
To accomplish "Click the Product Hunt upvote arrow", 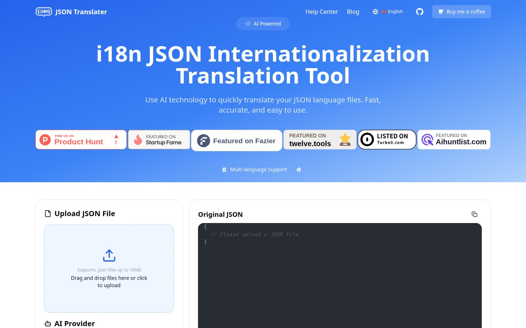I will (116, 137).
